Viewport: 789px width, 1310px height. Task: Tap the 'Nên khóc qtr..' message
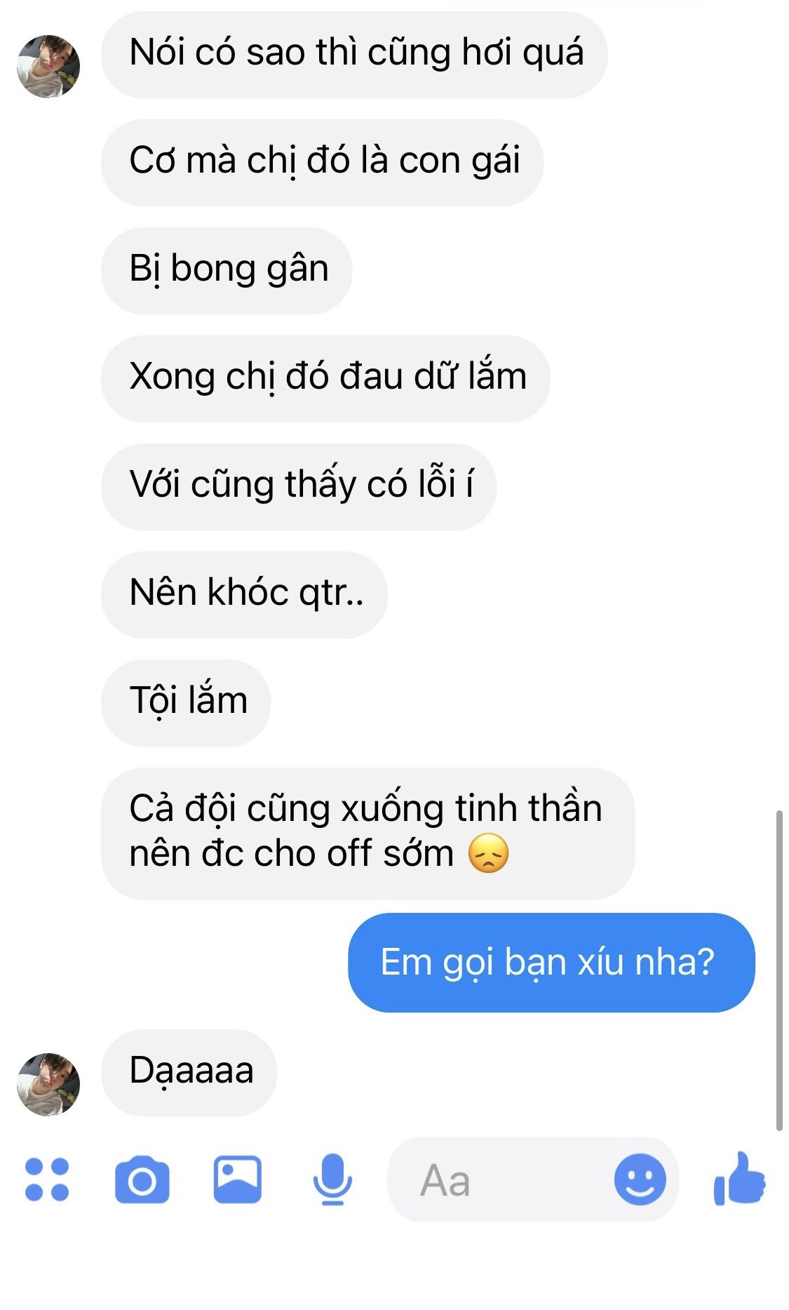(245, 594)
